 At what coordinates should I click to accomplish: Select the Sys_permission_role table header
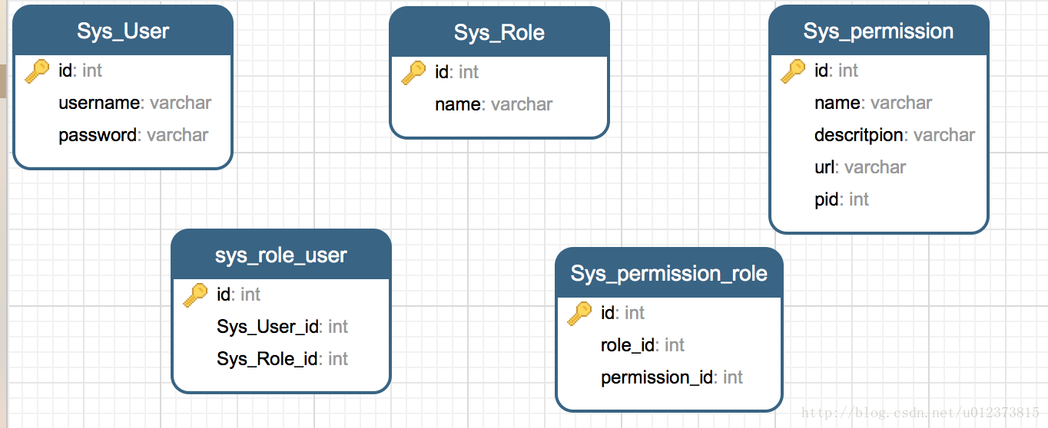tap(669, 273)
